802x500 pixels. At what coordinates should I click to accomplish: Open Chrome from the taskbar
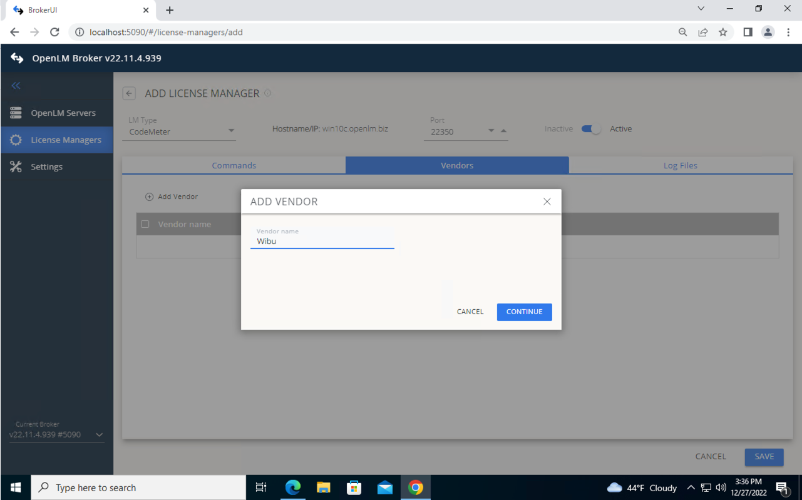415,487
